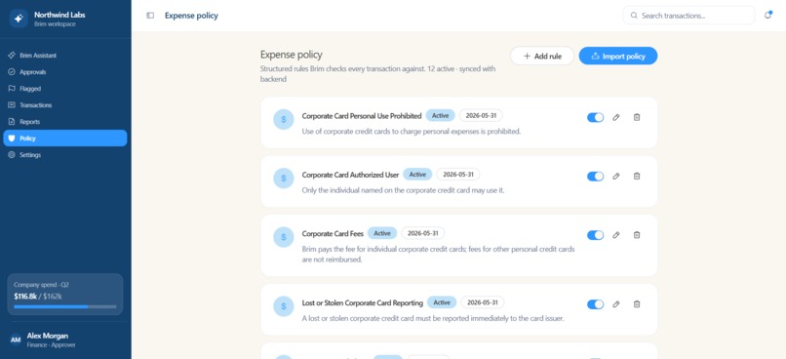The height and width of the screenshot is (359, 786).
Task: Edit the Corporate Card Fees rule
Action: 616,235
